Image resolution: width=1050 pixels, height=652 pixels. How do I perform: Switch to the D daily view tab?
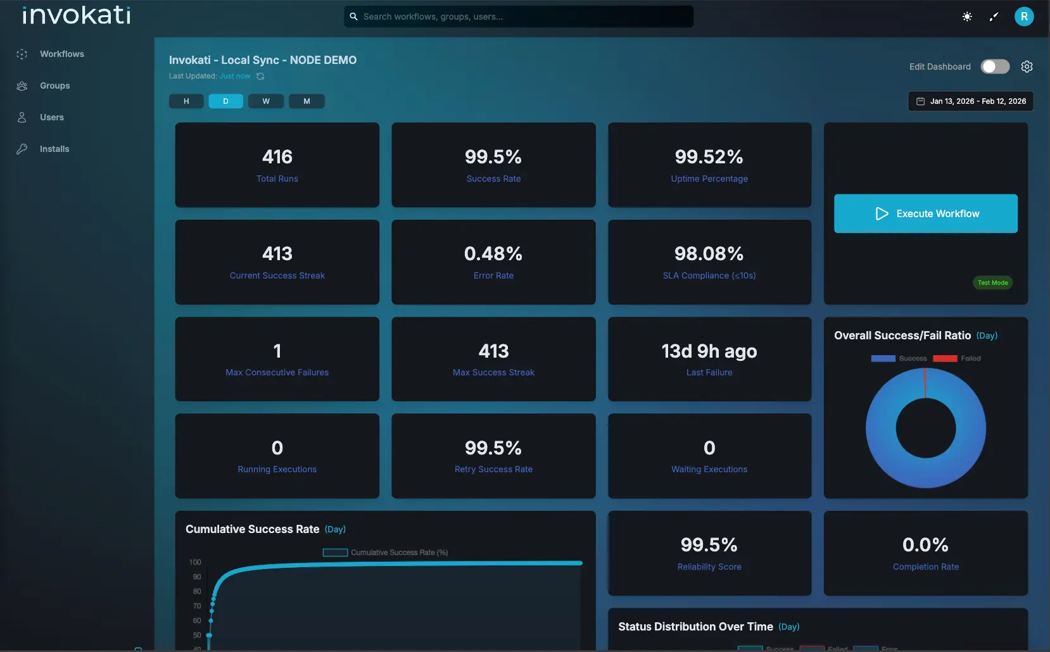coord(225,101)
